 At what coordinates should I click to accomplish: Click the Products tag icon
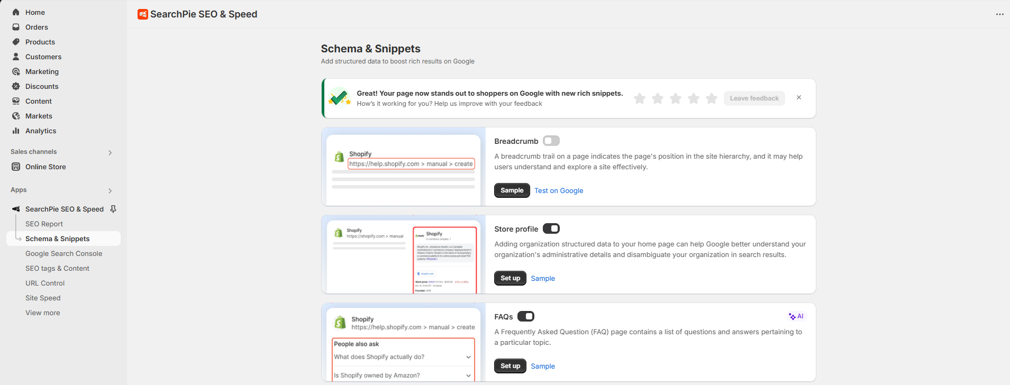[16, 42]
